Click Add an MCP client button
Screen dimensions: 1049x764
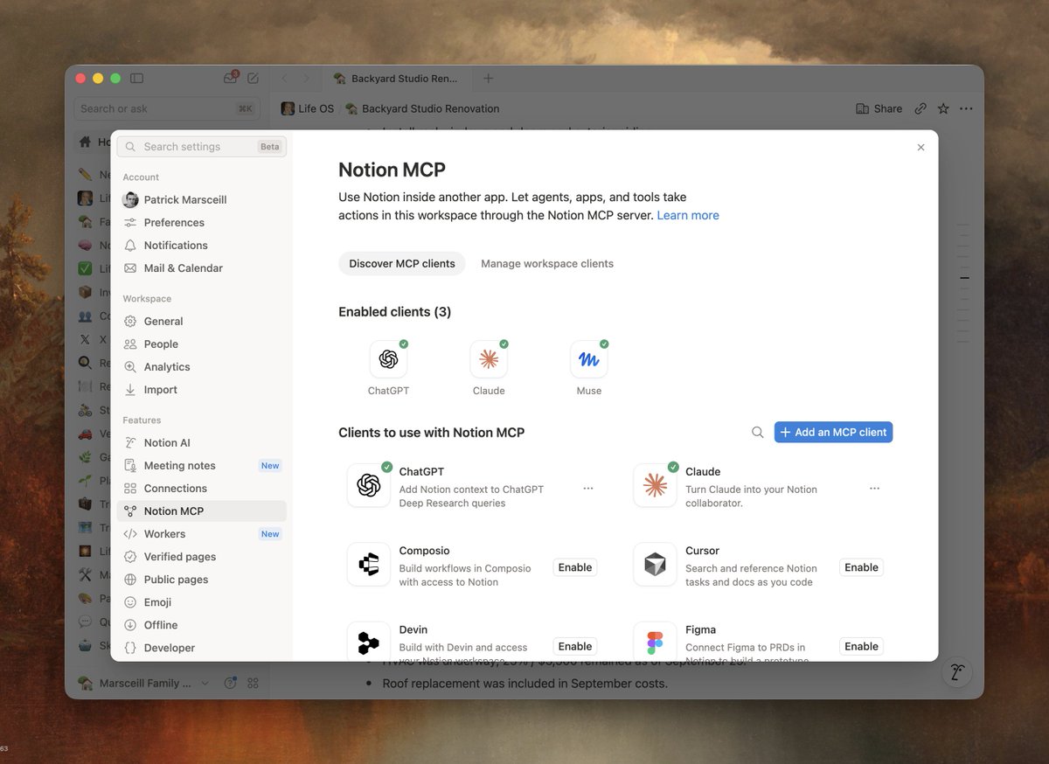tap(833, 432)
